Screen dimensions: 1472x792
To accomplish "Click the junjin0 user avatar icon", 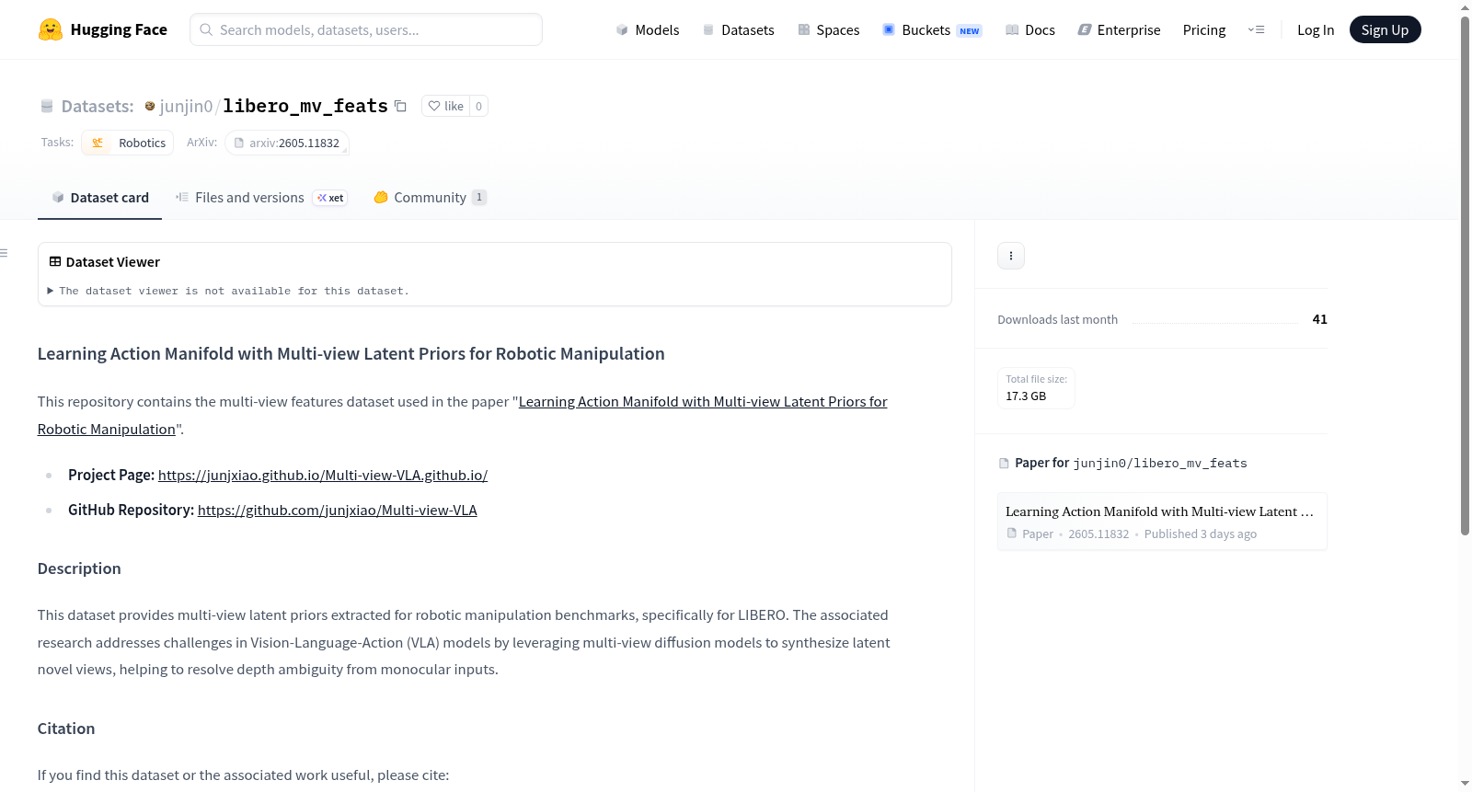I will pyautogui.click(x=150, y=106).
